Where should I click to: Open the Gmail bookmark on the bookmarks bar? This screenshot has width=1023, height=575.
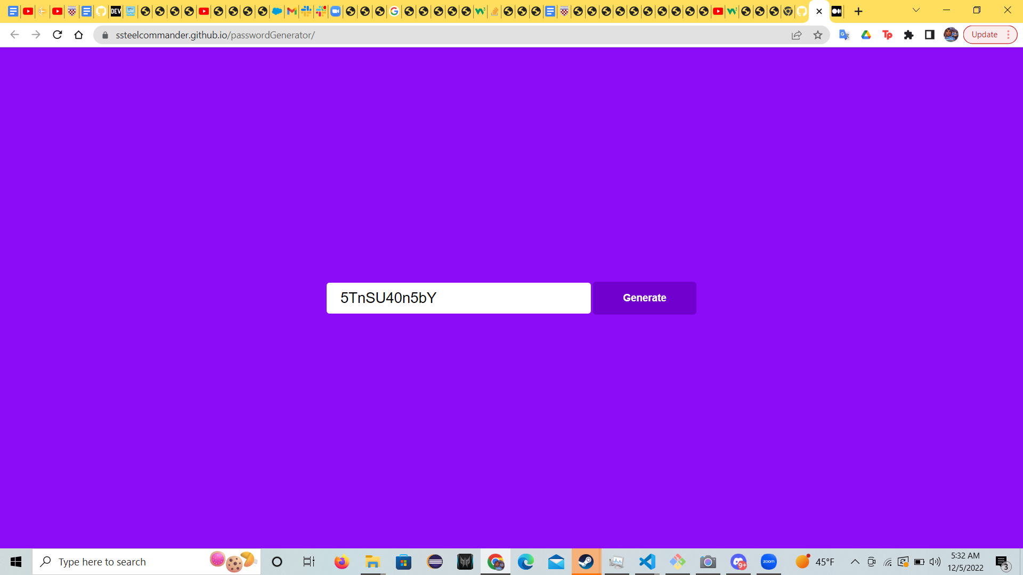pos(292,11)
